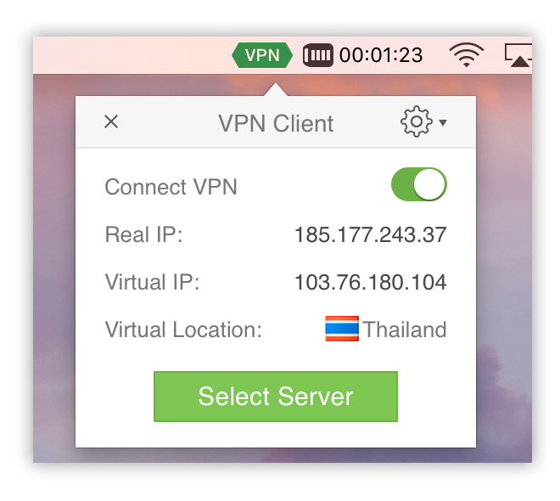Click the Thailand flag icon
Image resolution: width=560 pixels, height=501 pixels.
coord(342,329)
